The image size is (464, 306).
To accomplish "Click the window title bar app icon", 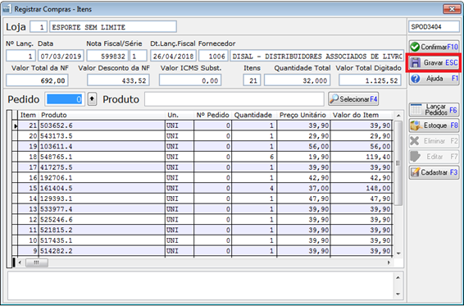I will (x=7, y=9).
